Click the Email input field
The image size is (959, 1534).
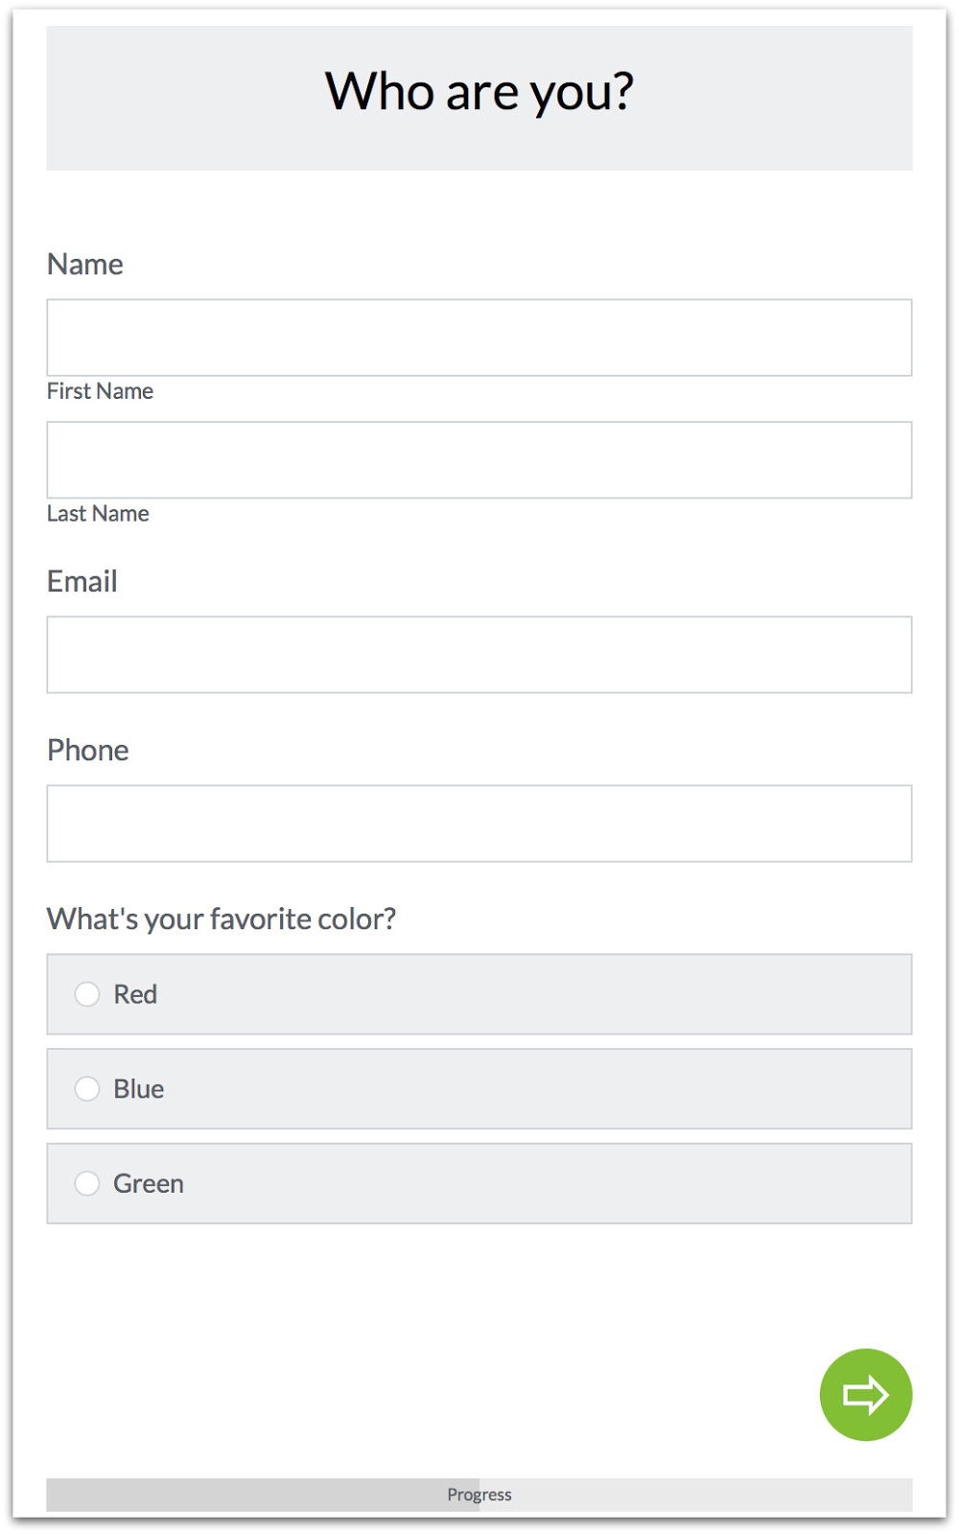click(479, 654)
